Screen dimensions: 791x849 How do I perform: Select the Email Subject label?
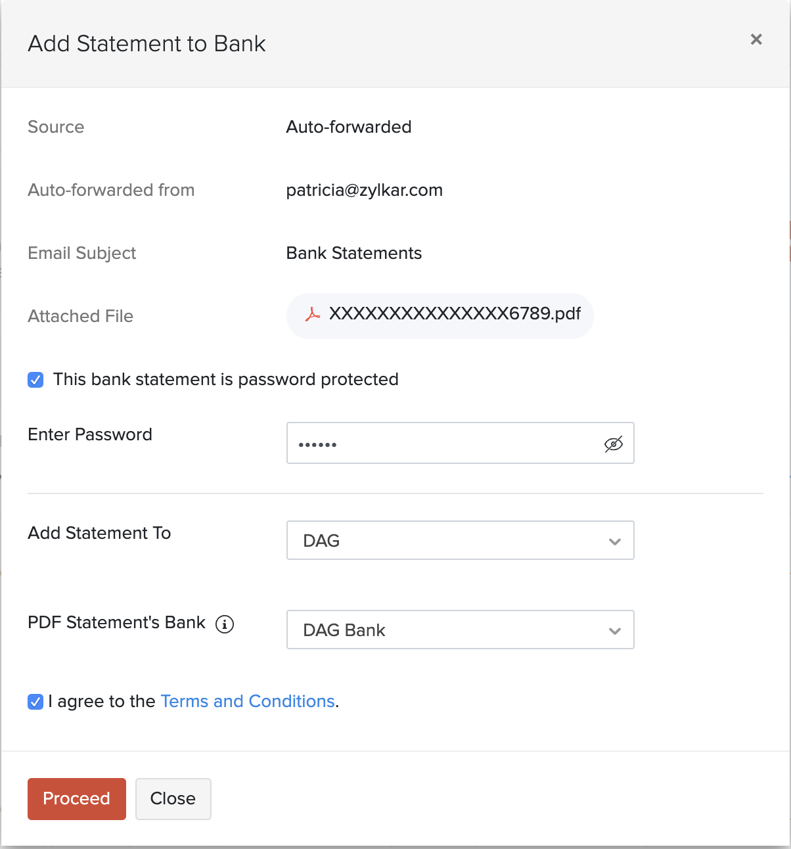(81, 253)
